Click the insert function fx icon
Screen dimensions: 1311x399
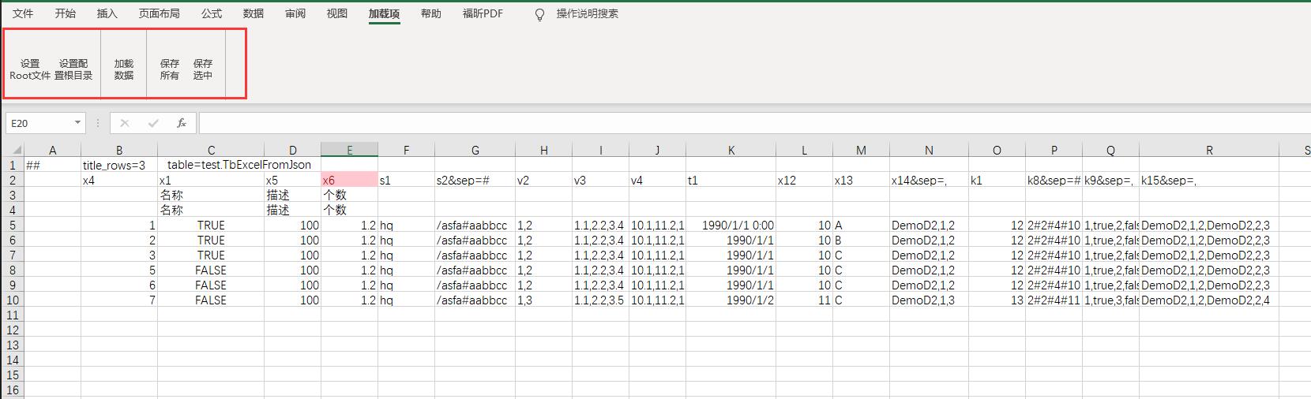click(182, 123)
